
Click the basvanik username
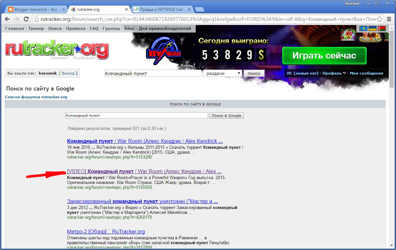click(47, 73)
